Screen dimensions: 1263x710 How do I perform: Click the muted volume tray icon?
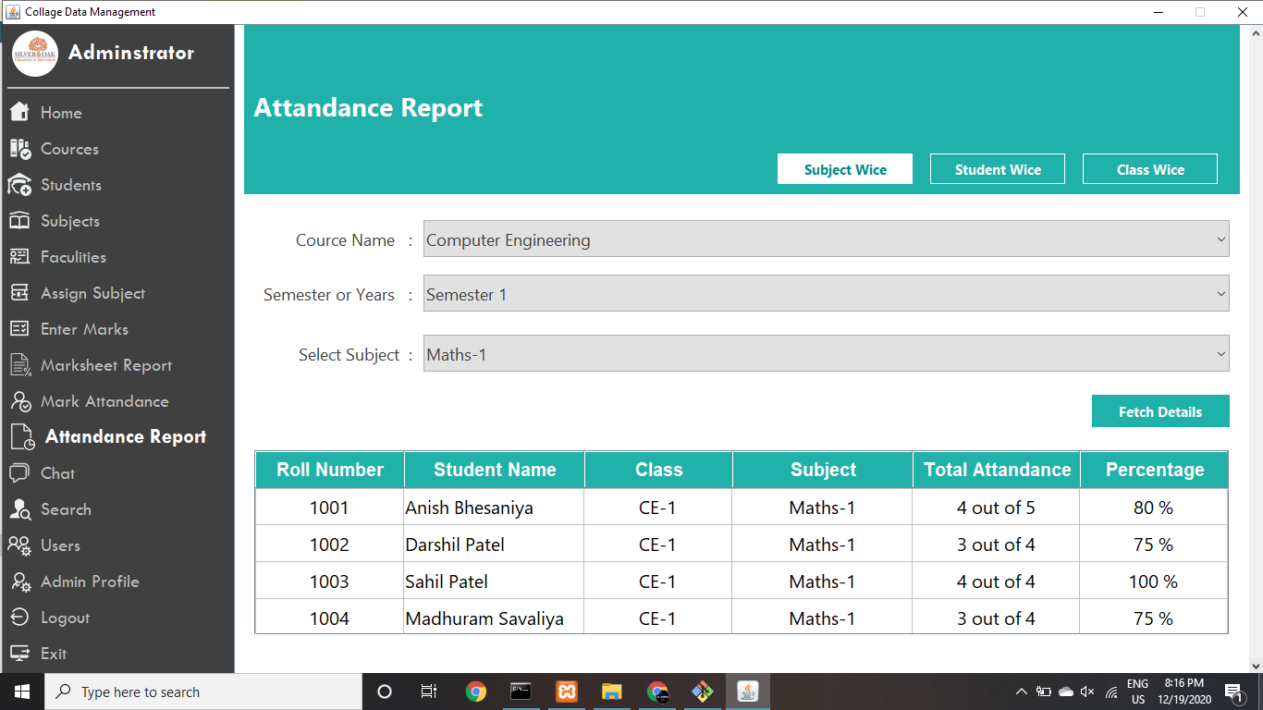click(1087, 692)
